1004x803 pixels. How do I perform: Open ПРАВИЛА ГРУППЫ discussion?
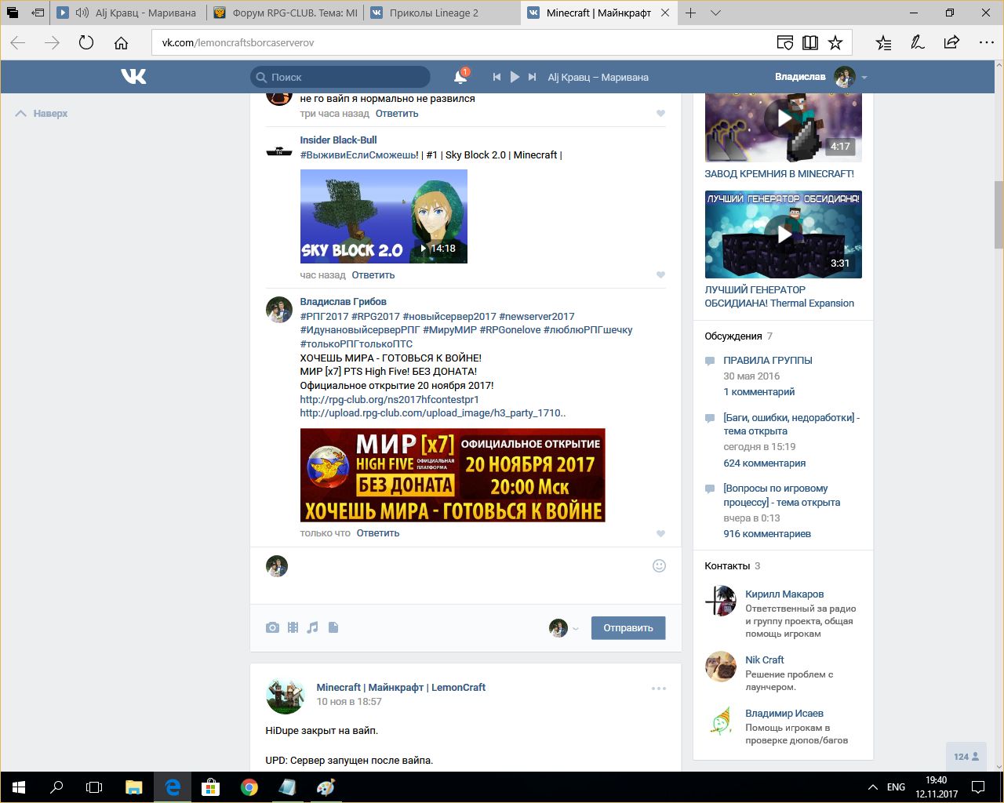click(x=768, y=361)
